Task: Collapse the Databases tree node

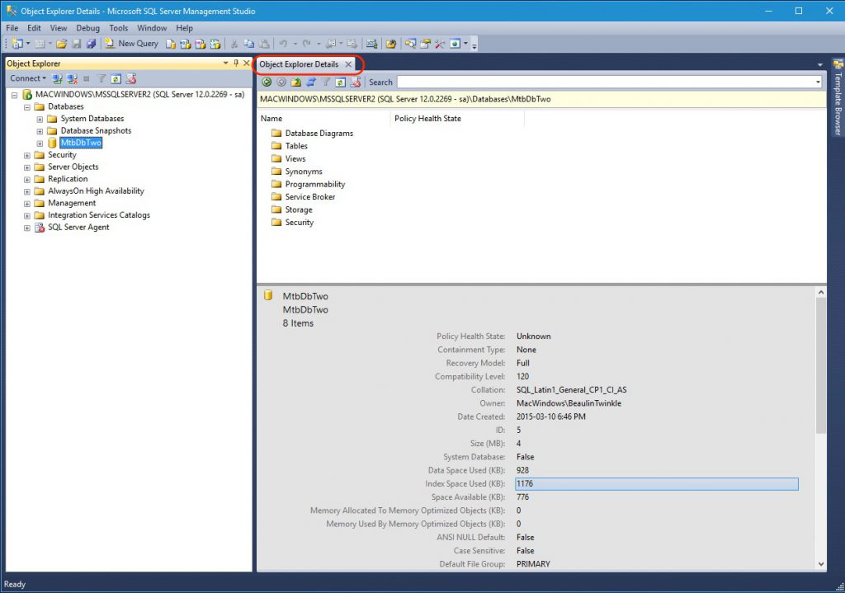Action: [27, 106]
